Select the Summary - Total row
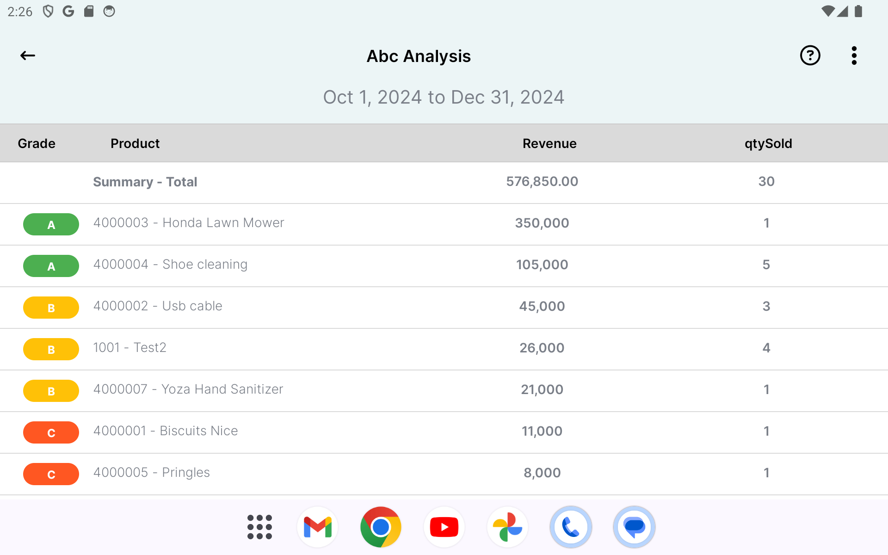Screen dimensions: 888x555 145,182
